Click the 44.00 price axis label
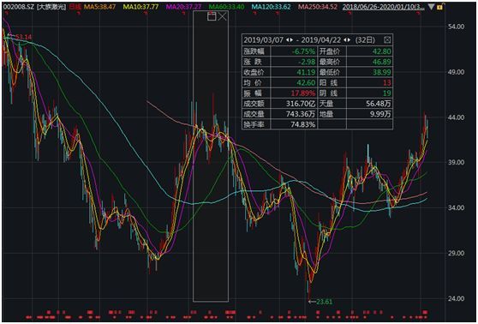The width and height of the screenshot is (478, 324). pos(456,117)
